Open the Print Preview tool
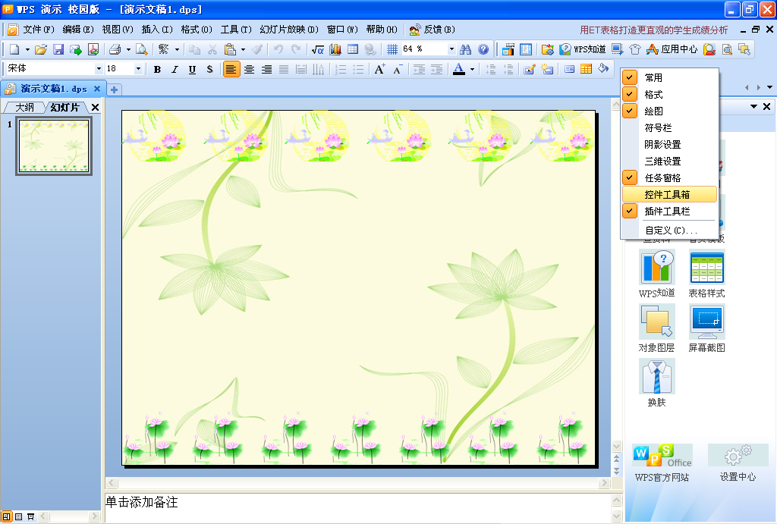The image size is (777, 524). point(141,49)
